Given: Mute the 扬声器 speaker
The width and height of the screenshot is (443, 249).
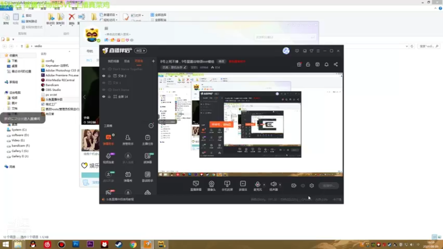Looking at the screenshot, I should click(273, 186).
